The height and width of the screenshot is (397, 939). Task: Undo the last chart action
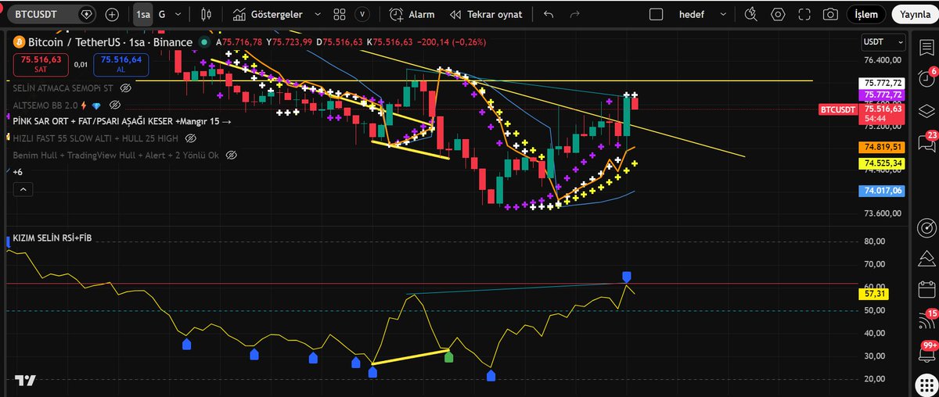tap(548, 14)
